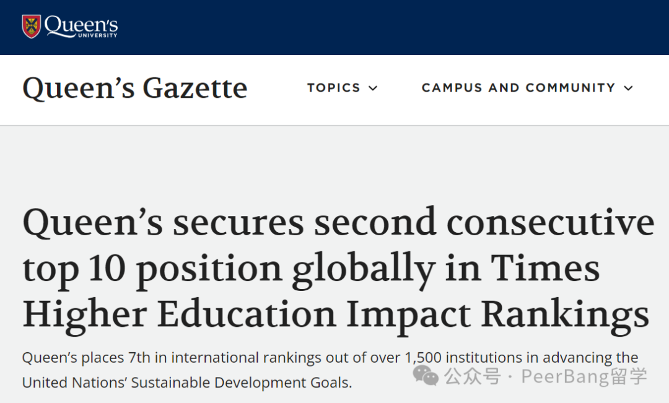Open the Campus and Community menu
Screen dimensions: 669x403
[527, 88]
